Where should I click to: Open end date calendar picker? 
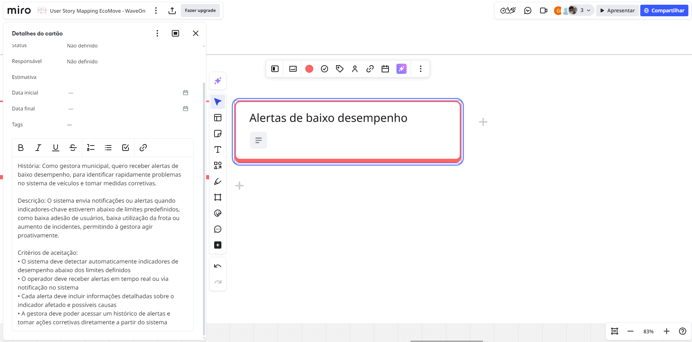pos(186,109)
